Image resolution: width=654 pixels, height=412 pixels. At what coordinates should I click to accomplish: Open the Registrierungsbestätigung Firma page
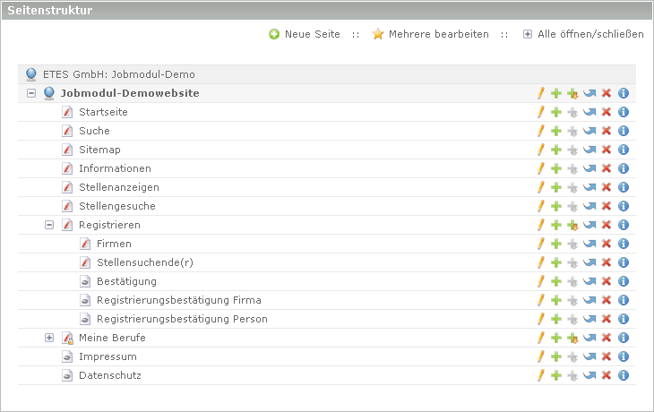pyautogui.click(x=179, y=300)
